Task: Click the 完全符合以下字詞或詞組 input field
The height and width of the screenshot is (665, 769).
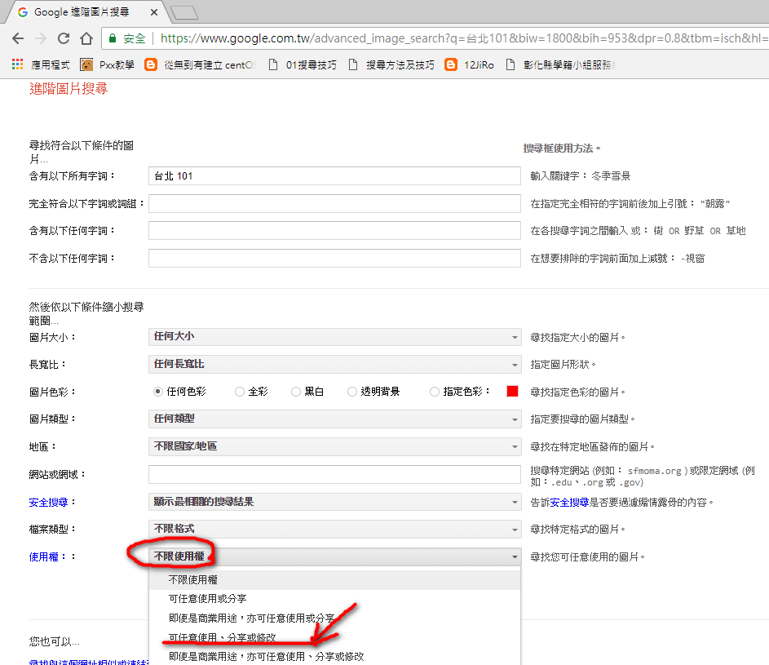Action: coord(334,203)
